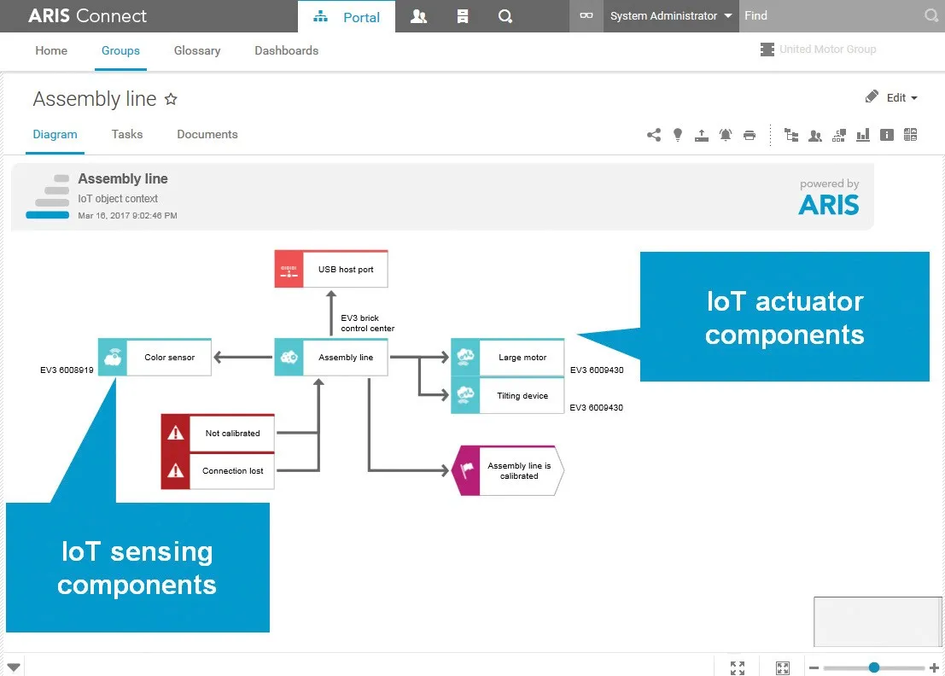This screenshot has height=676, width=945.
Task: Click the org chart comment icon
Action: (x=839, y=135)
